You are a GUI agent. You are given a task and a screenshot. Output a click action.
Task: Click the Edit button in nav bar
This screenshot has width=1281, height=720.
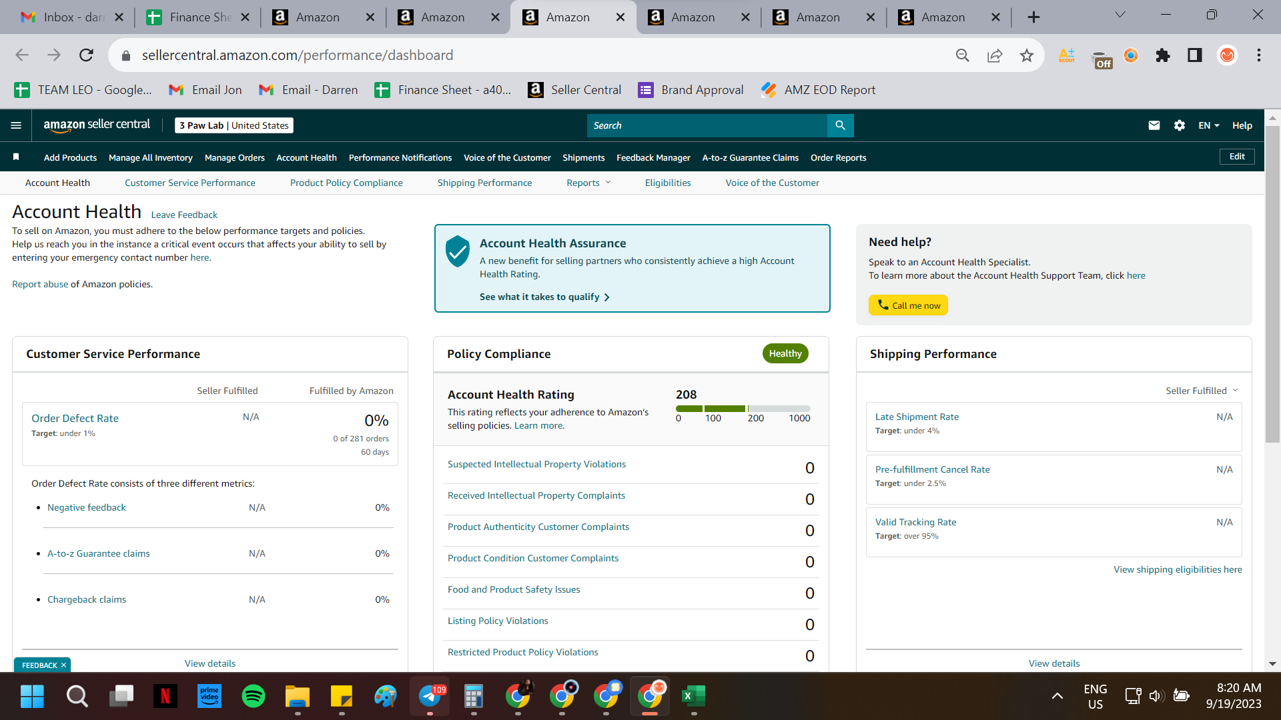1237,157
